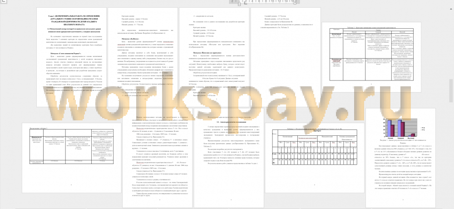This screenshot has height=209, width=454.
Task: Click the criteria table on the top right page
Action: tap(371, 55)
